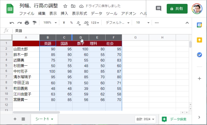
Task: Click the horizontal scrollbar thumb
Action: pos(36,112)
